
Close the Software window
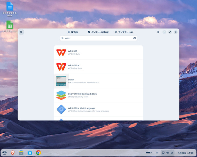[176, 32]
